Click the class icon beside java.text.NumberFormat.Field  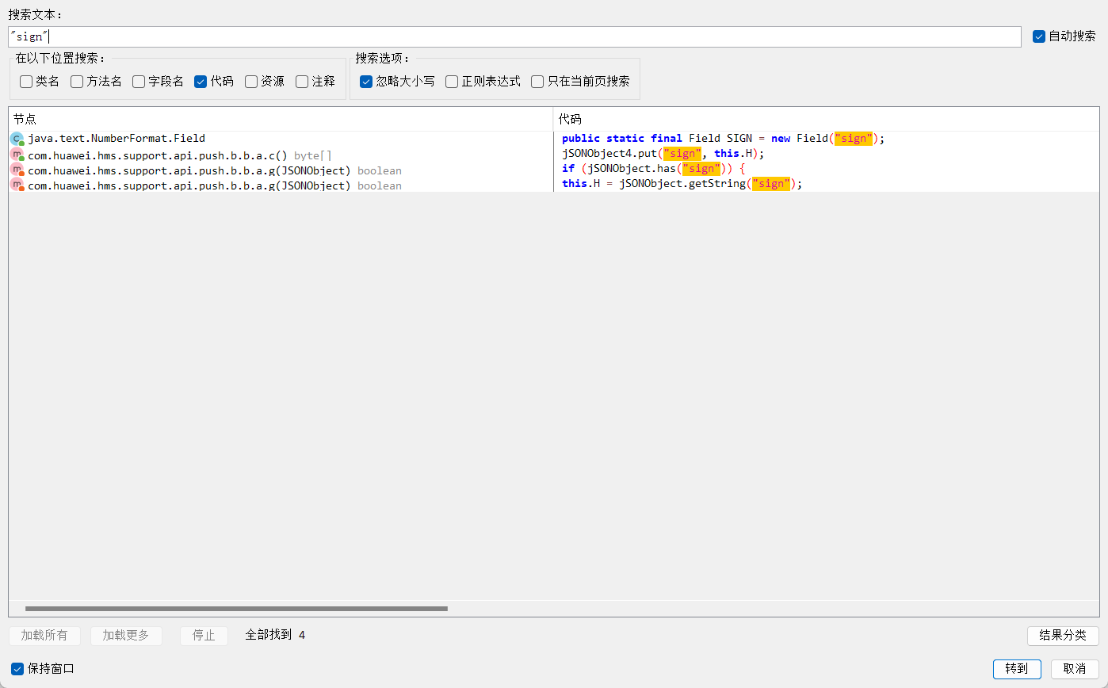[x=17, y=140]
